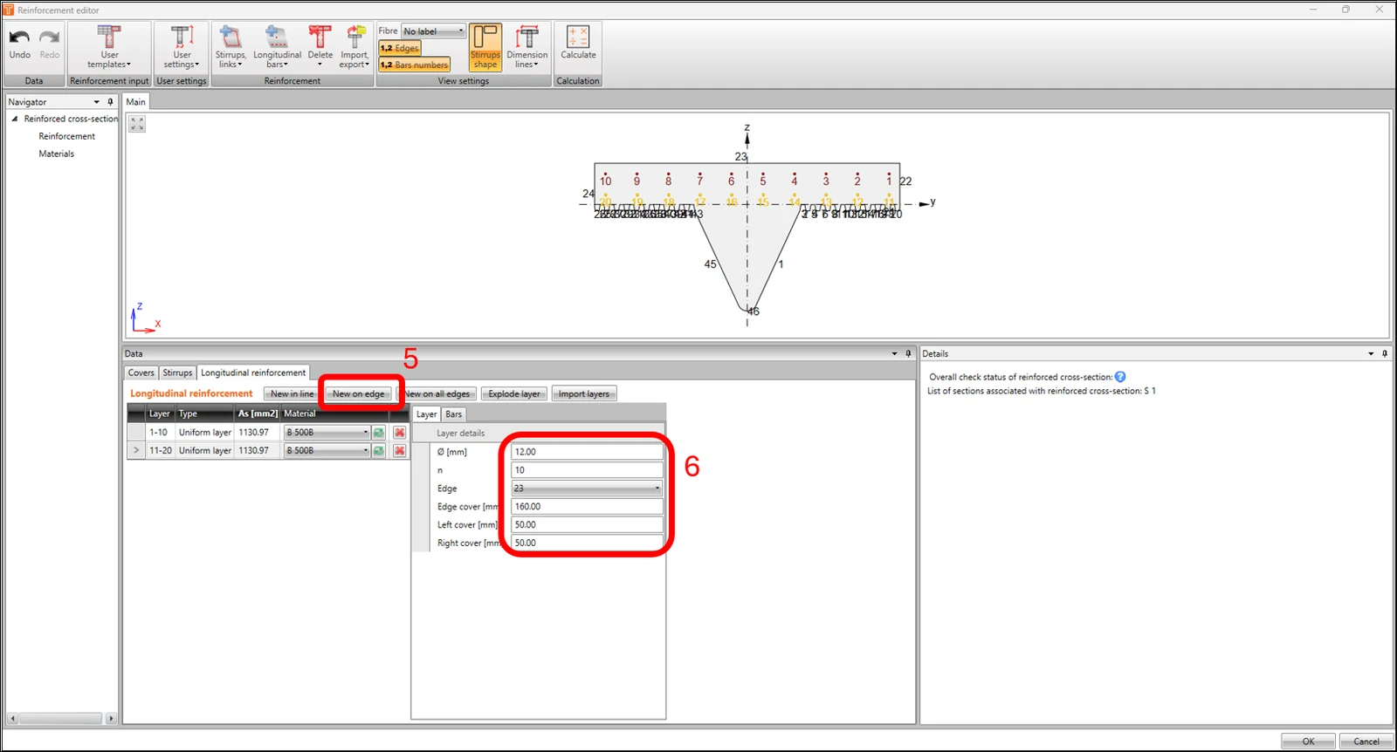Toggle the Stirrups shape view

(x=485, y=47)
